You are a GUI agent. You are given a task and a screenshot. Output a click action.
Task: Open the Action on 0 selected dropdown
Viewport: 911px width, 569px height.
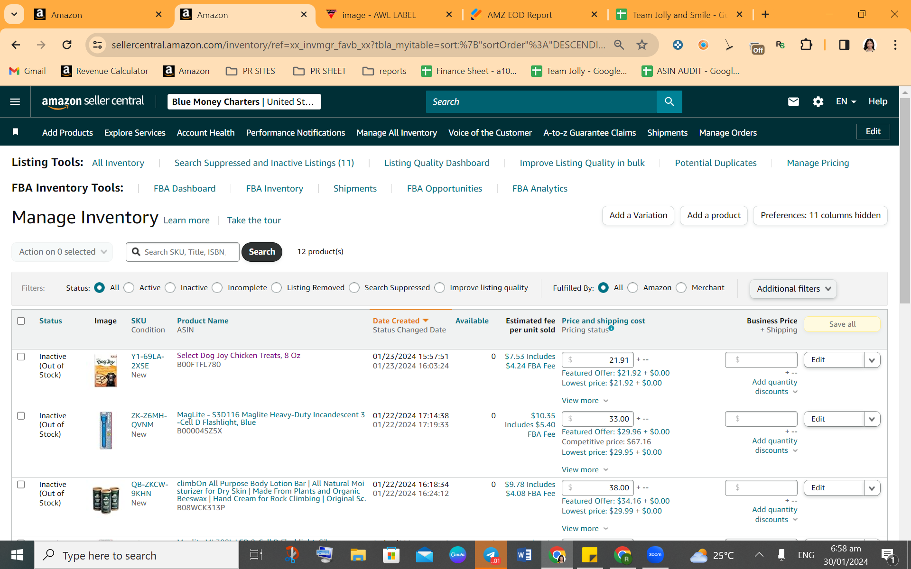(62, 252)
